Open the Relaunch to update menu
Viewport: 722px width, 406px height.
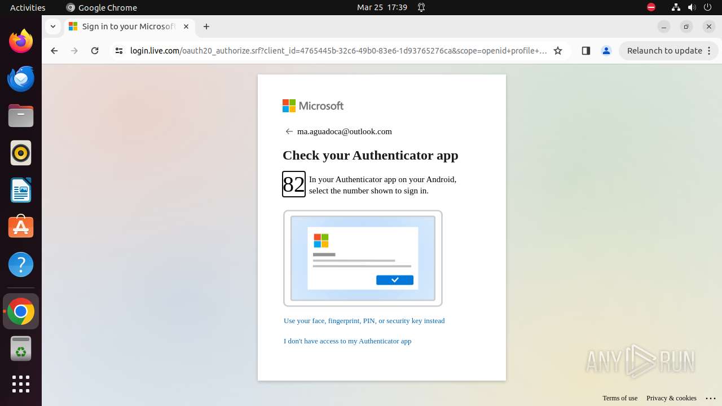pyautogui.click(x=669, y=51)
